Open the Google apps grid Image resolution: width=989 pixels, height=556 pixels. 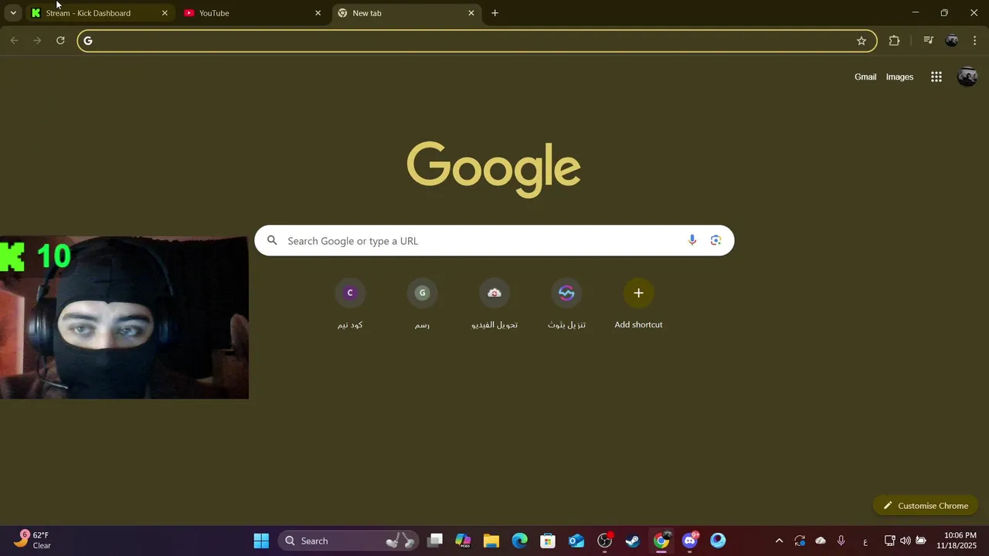(x=936, y=77)
